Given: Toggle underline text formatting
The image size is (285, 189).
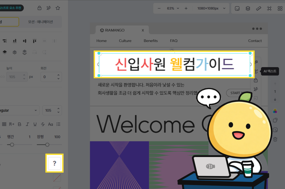Looking at the screenshot, I should [x=35, y=124].
